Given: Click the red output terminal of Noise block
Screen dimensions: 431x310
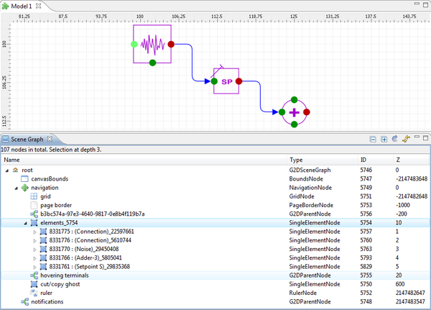Looking at the screenshot, I should (170, 45).
